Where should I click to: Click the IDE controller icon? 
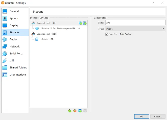point(33,23)
